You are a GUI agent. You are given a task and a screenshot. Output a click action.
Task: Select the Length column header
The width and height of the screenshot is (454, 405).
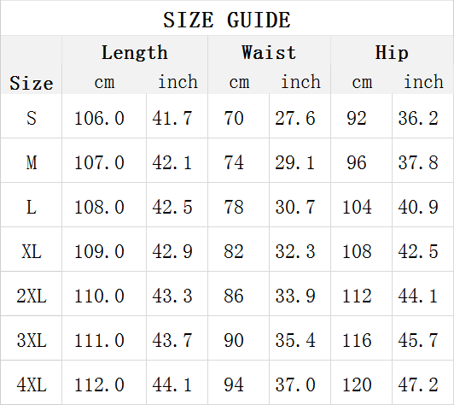(135, 53)
